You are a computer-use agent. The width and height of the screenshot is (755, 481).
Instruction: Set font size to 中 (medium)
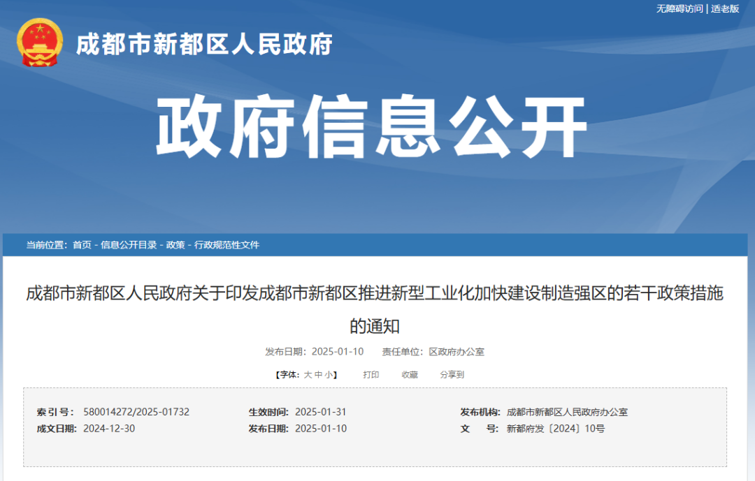(318, 375)
